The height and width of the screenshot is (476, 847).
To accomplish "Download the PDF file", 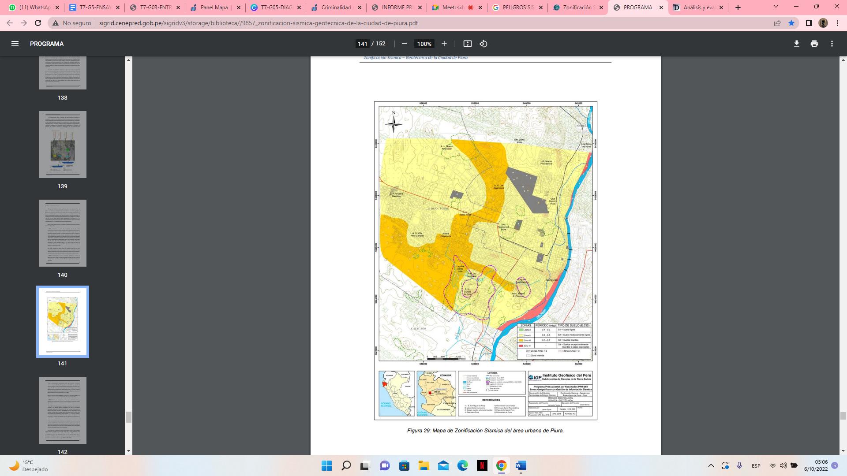I will click(x=796, y=44).
